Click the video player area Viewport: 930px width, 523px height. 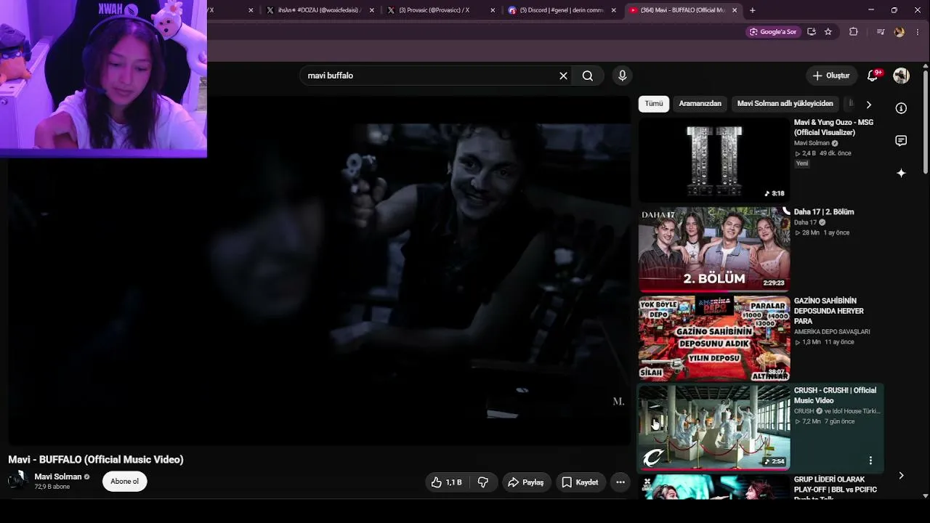pos(319,270)
